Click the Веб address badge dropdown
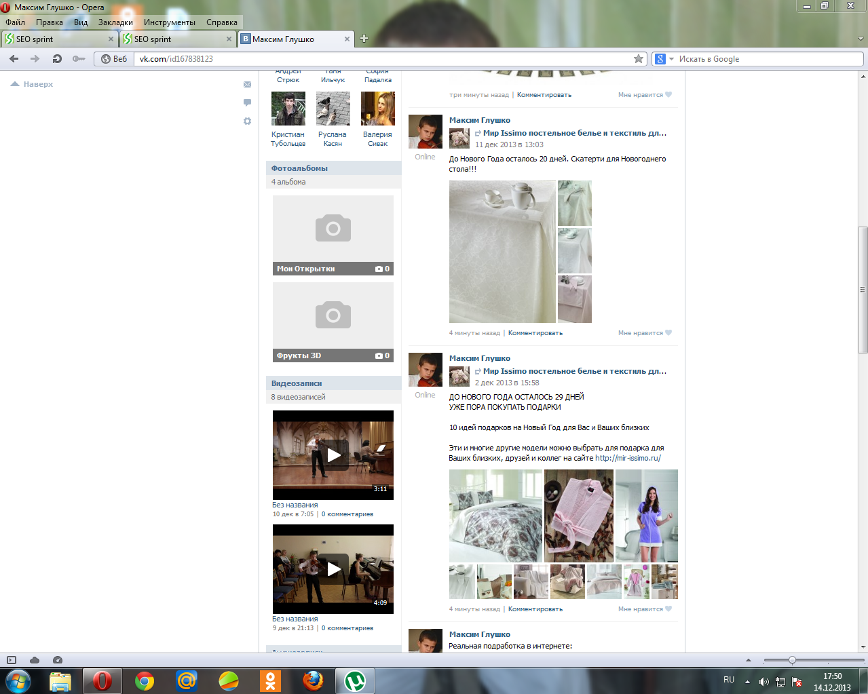This screenshot has height=694, width=868. point(114,59)
